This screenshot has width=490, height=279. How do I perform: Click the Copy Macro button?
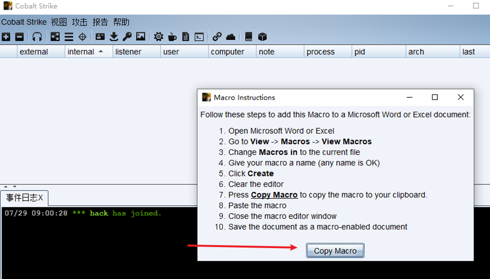pyautogui.click(x=335, y=251)
